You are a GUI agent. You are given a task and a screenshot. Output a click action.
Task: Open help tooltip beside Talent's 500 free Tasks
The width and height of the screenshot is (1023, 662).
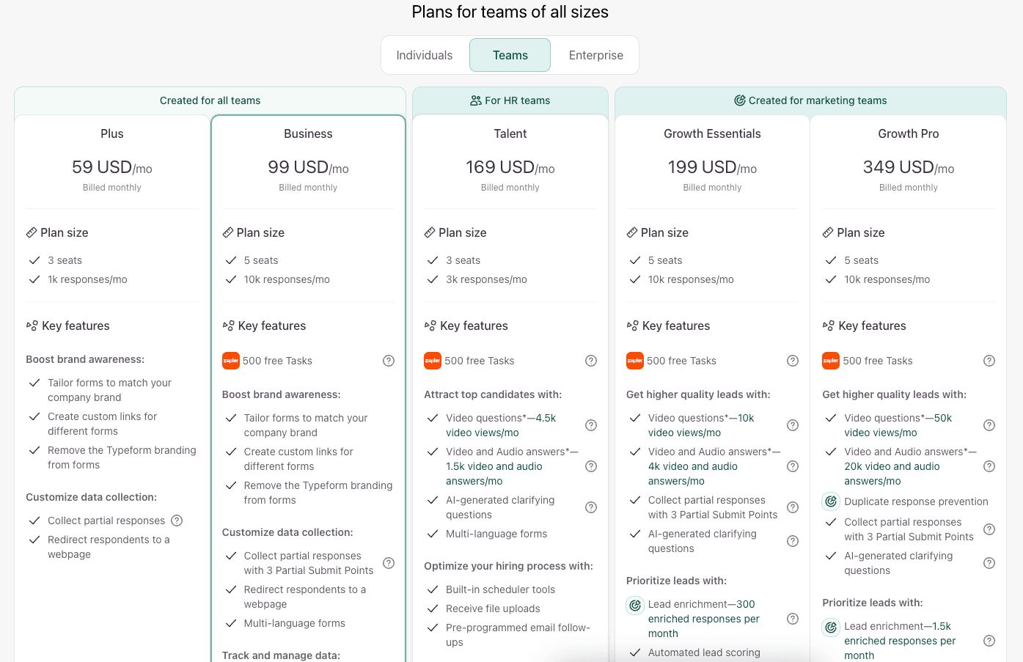[x=591, y=361]
